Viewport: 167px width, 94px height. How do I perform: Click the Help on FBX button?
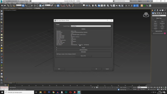pyautogui.click(x=83, y=56)
